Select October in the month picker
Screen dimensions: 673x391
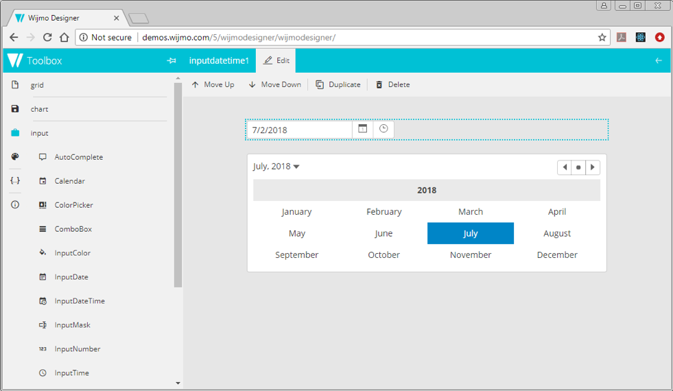(x=383, y=254)
